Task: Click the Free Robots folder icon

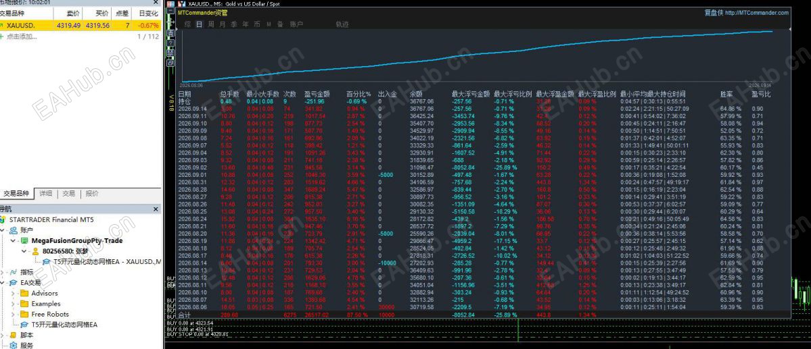Action: [x=24, y=314]
